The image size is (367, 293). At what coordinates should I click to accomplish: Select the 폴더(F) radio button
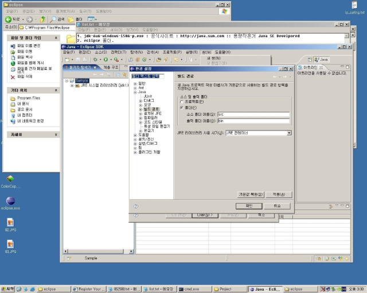coord(182,108)
